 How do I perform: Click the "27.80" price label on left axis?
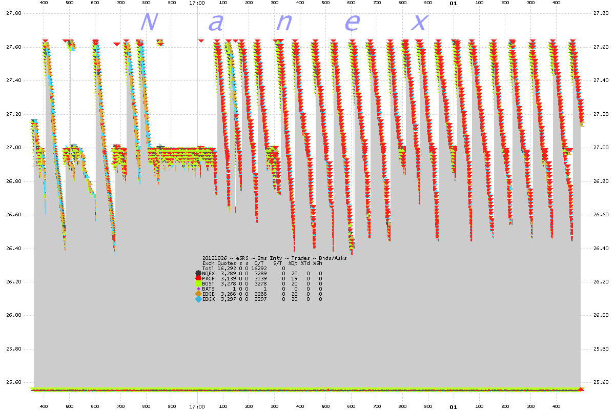[x=13, y=13]
